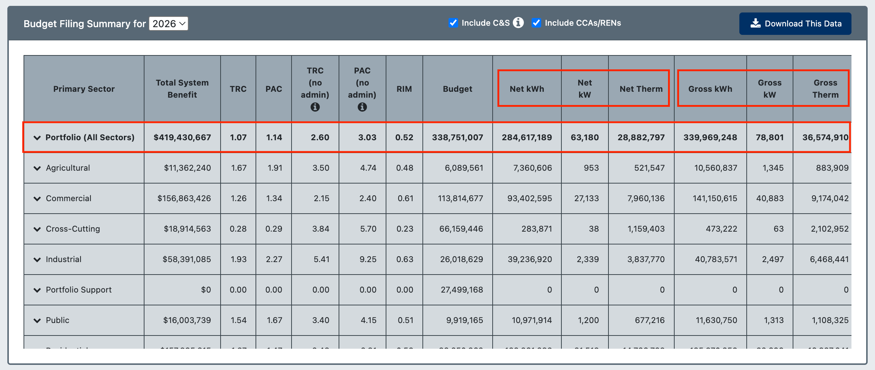Expand the Industrial sector row chevron
The image size is (875, 370).
click(37, 260)
